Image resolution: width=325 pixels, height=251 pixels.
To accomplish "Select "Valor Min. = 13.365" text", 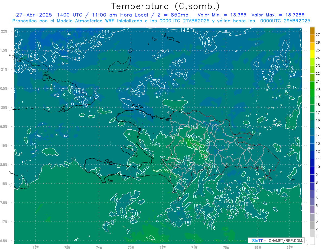I will pyautogui.click(x=222, y=15).
